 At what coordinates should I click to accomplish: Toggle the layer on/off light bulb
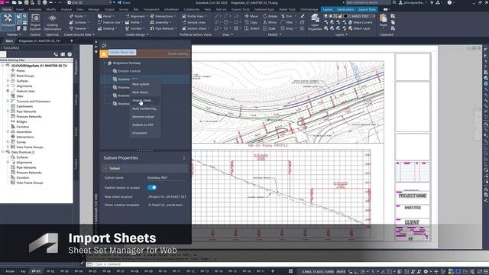click(x=326, y=16)
